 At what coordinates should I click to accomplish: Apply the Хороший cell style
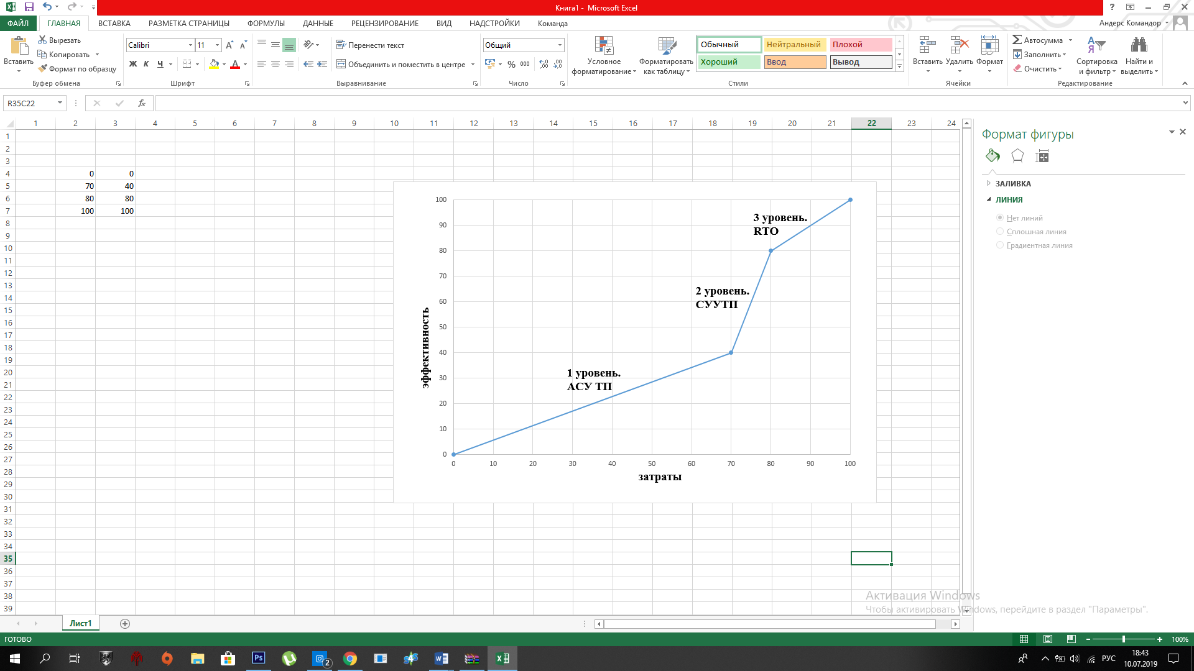[729, 62]
